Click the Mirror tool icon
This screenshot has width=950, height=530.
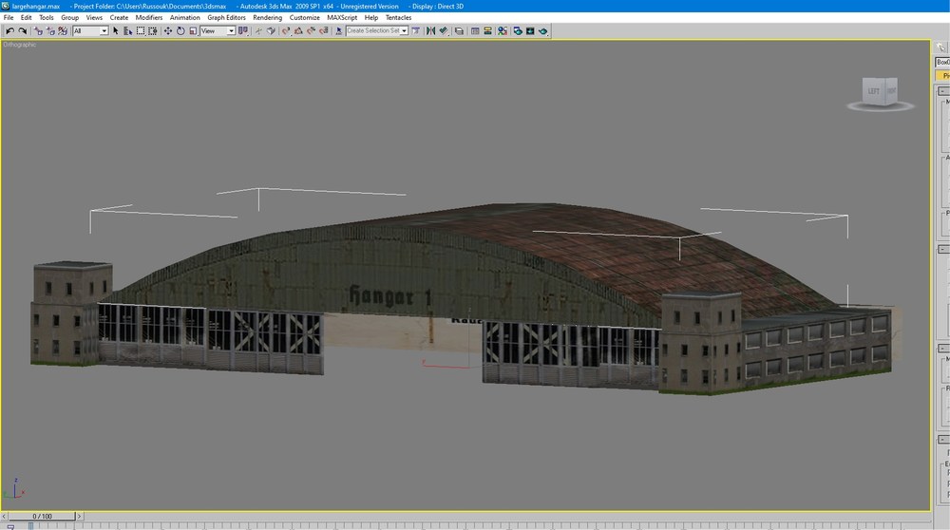430,31
